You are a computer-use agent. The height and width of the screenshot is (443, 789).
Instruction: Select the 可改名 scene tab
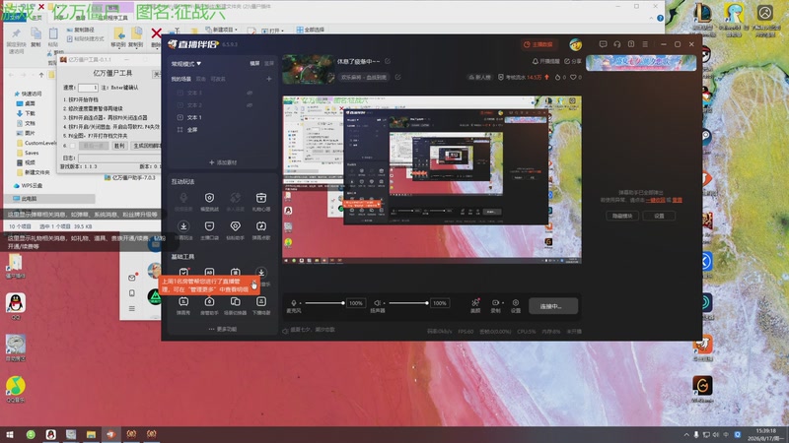(x=218, y=79)
